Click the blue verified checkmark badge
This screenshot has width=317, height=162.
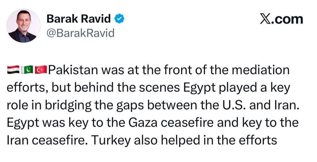click(x=118, y=19)
